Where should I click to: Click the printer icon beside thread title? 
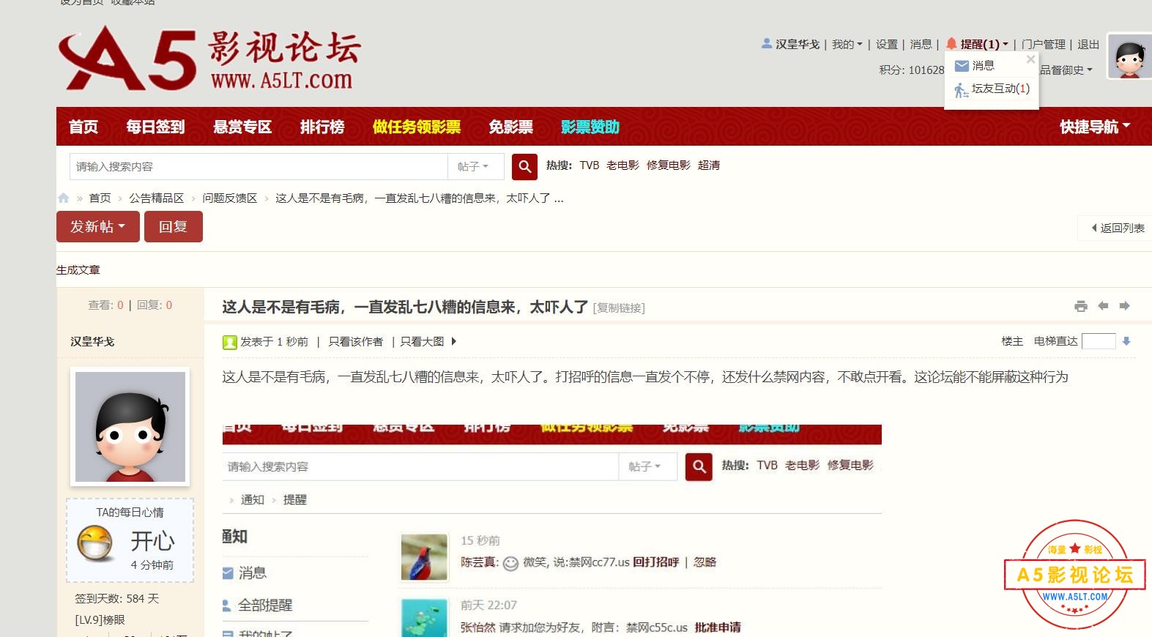1081,306
